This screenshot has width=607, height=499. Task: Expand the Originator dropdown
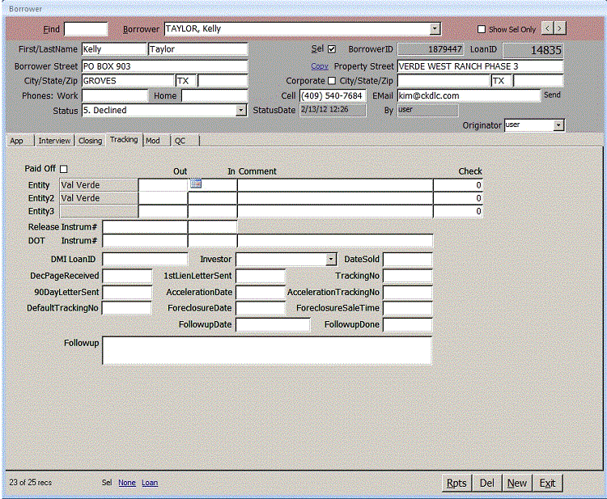pos(558,125)
